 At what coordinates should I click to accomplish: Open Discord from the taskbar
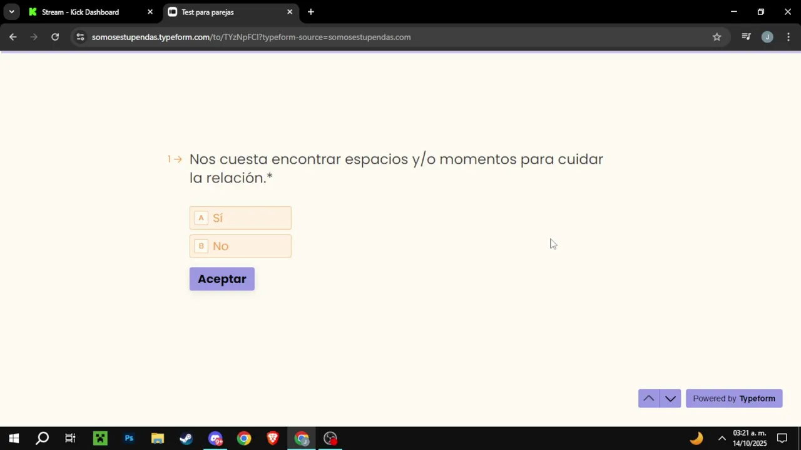(215, 438)
